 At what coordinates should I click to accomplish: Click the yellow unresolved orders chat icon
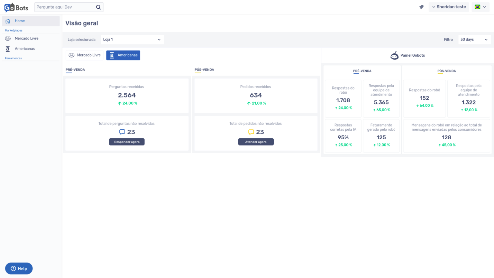click(x=251, y=132)
